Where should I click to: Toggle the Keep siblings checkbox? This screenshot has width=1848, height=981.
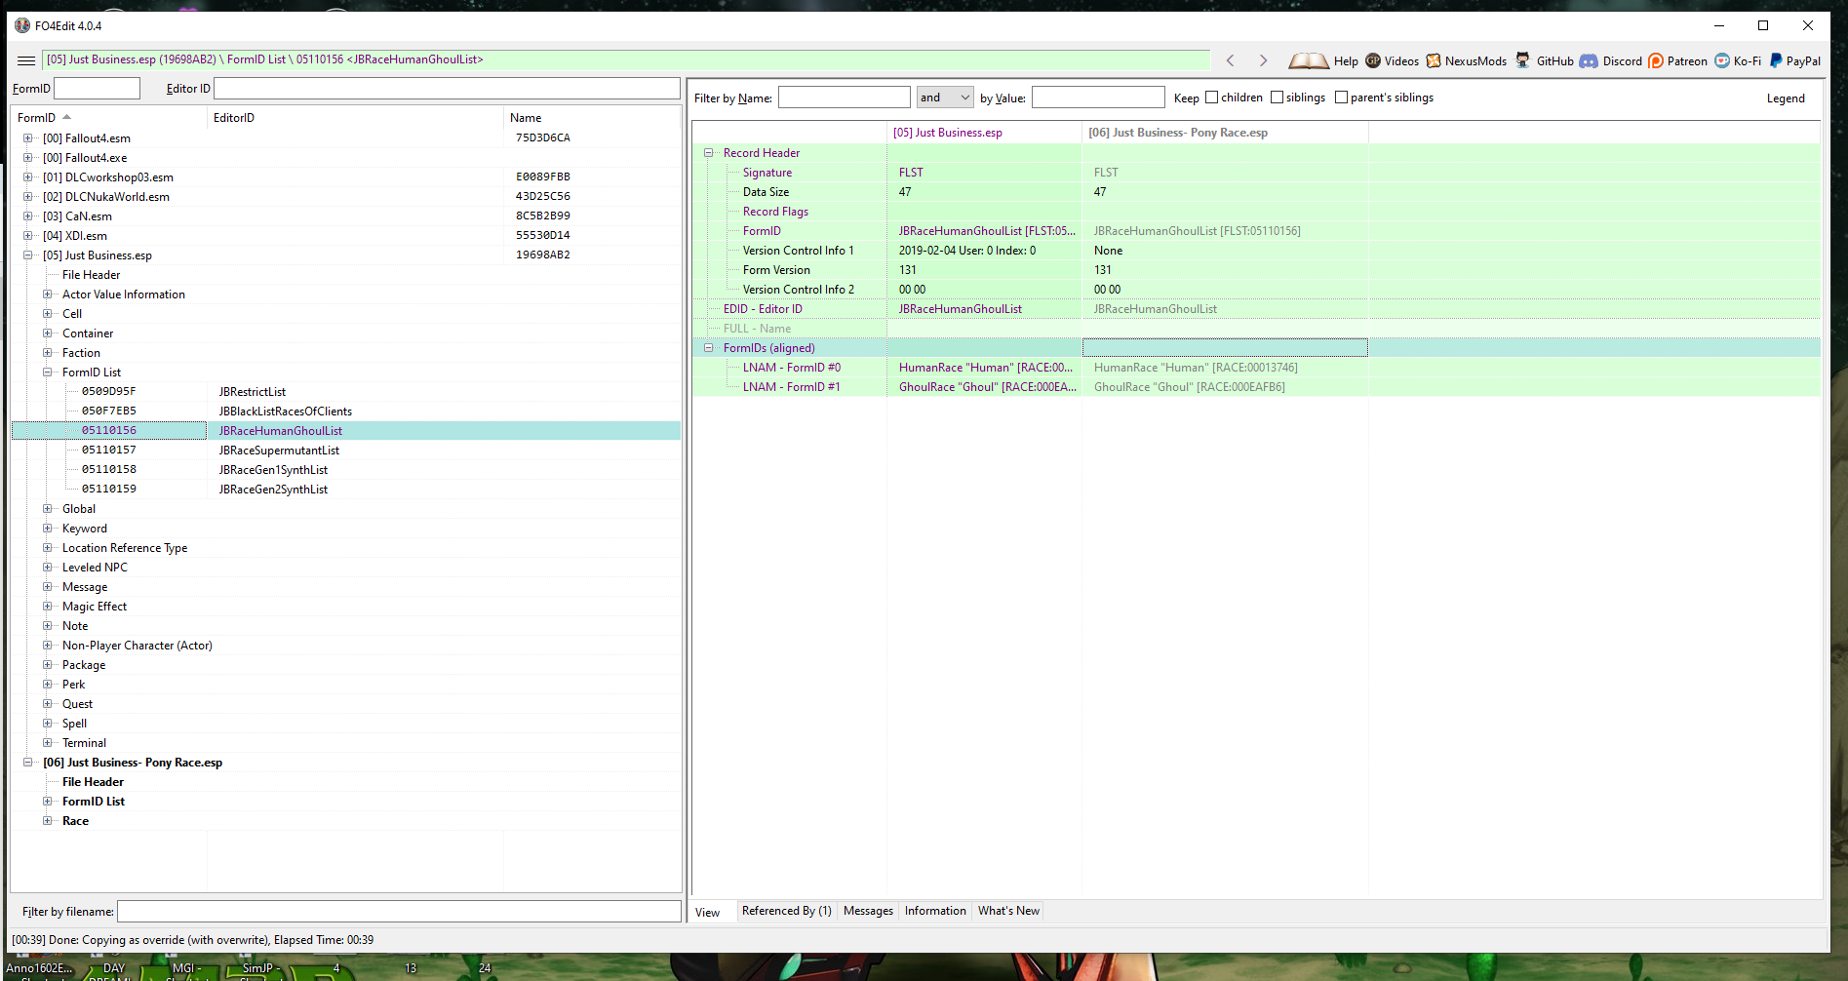(1277, 98)
